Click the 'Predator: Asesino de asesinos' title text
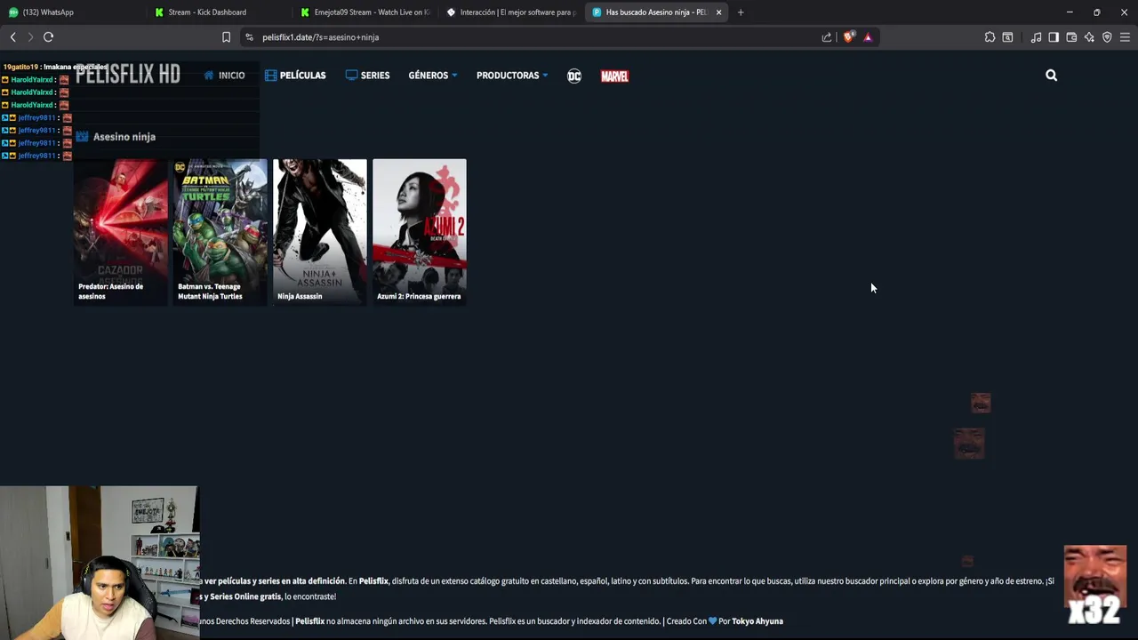Screen dimensions: 1138x640 [111, 292]
